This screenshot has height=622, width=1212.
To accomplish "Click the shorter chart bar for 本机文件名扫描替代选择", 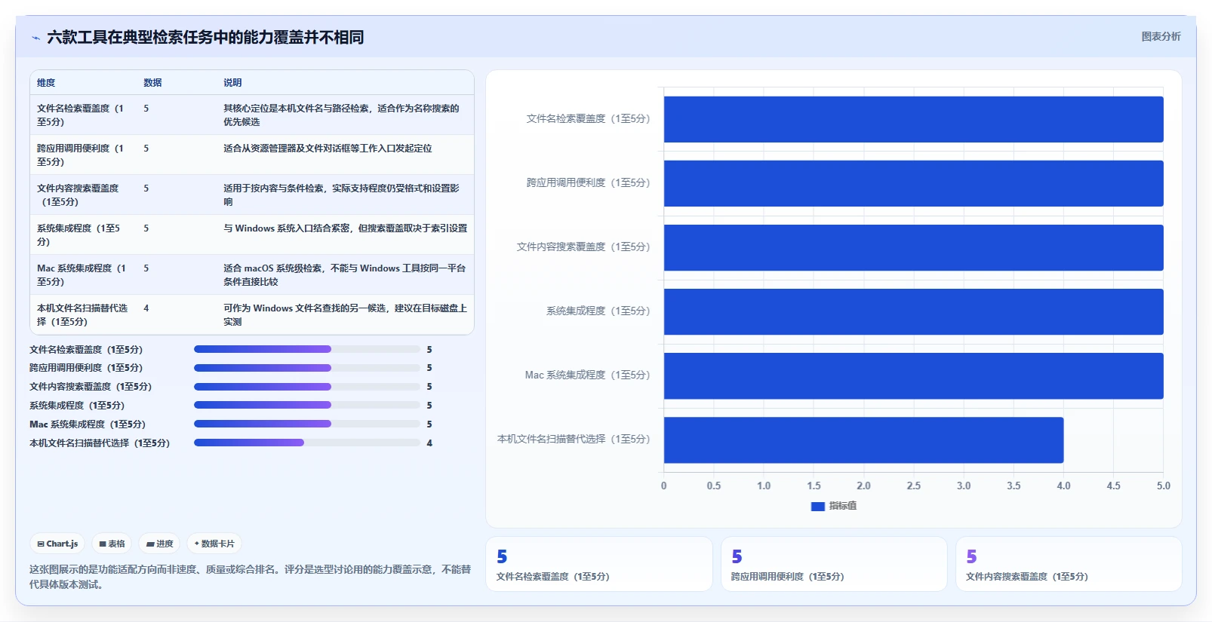I will click(x=863, y=440).
